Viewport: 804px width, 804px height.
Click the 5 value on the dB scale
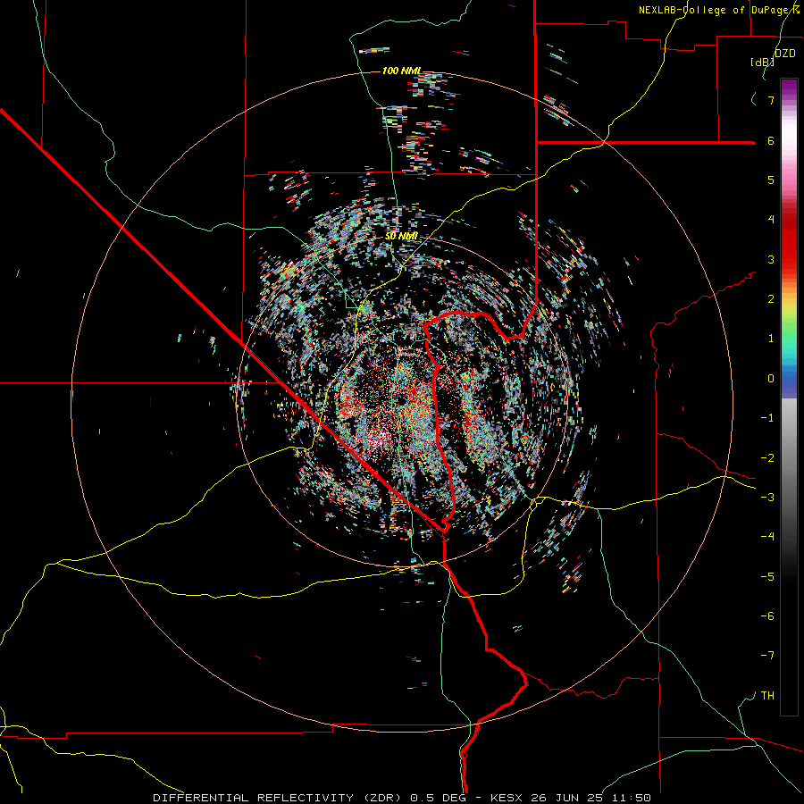click(x=771, y=180)
